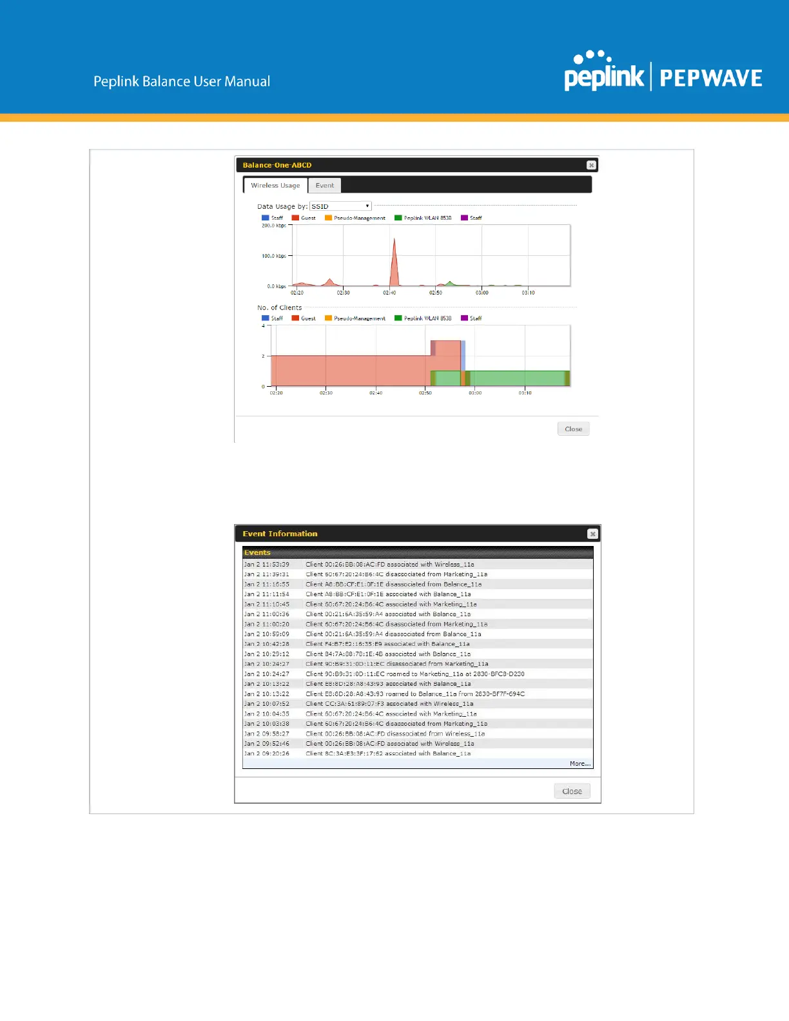Click the purple Staff swatch in No. of Clients legend
The height and width of the screenshot is (1021, 789).
tap(464, 318)
